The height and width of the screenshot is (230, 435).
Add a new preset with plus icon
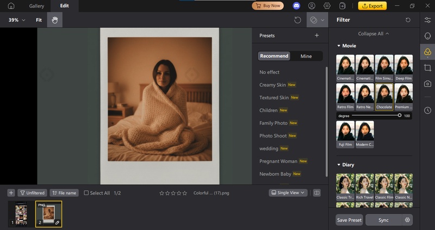point(316,36)
